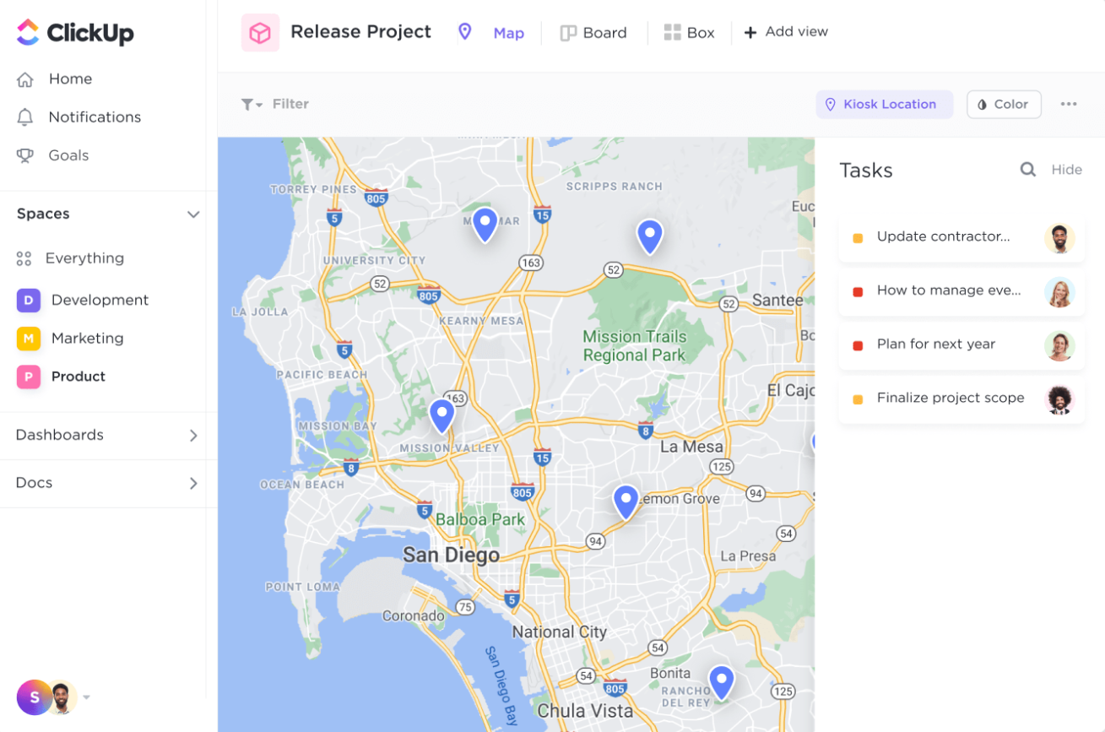The height and width of the screenshot is (732, 1105).
Task: Click Add view button
Action: pos(786,32)
